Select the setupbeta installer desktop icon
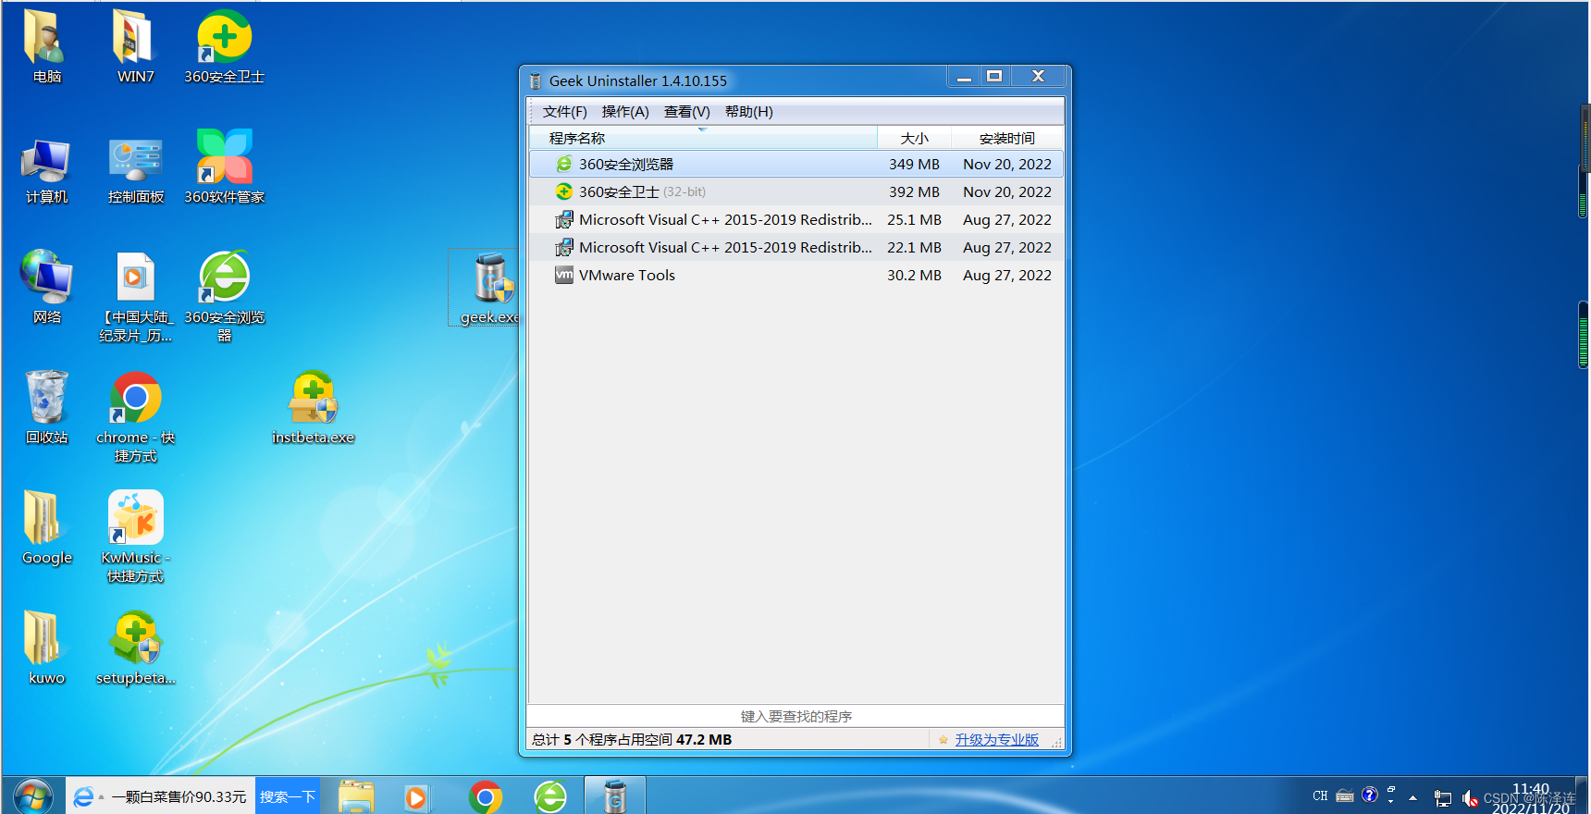Viewport: 1591px width, 814px height. click(135, 647)
